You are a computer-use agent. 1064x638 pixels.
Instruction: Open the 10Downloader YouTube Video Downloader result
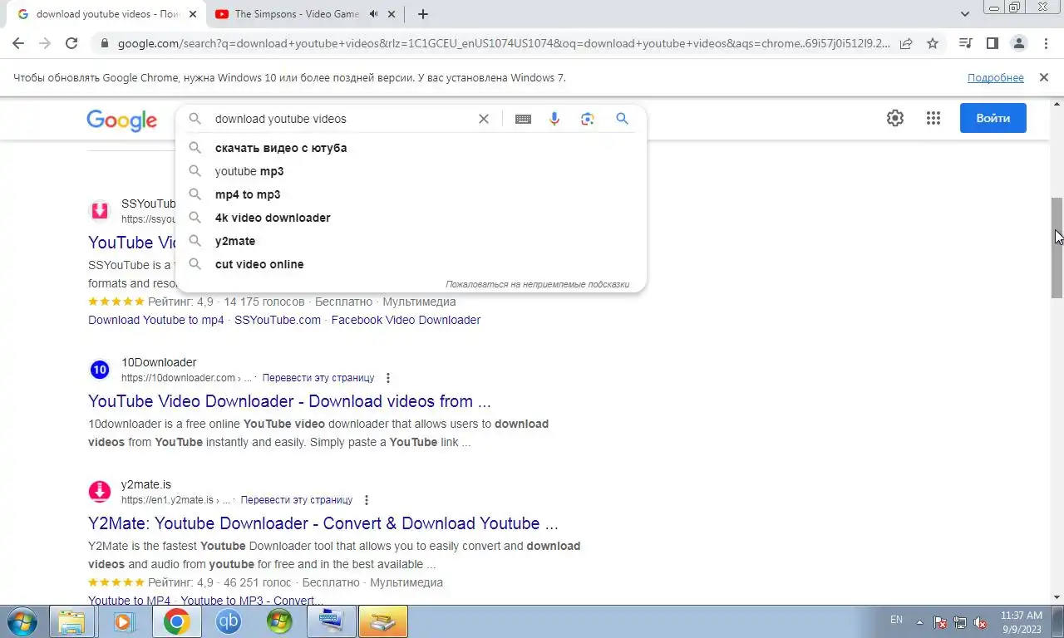(289, 401)
